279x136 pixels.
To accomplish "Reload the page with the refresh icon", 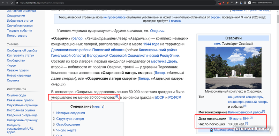I will coord(12,3).
